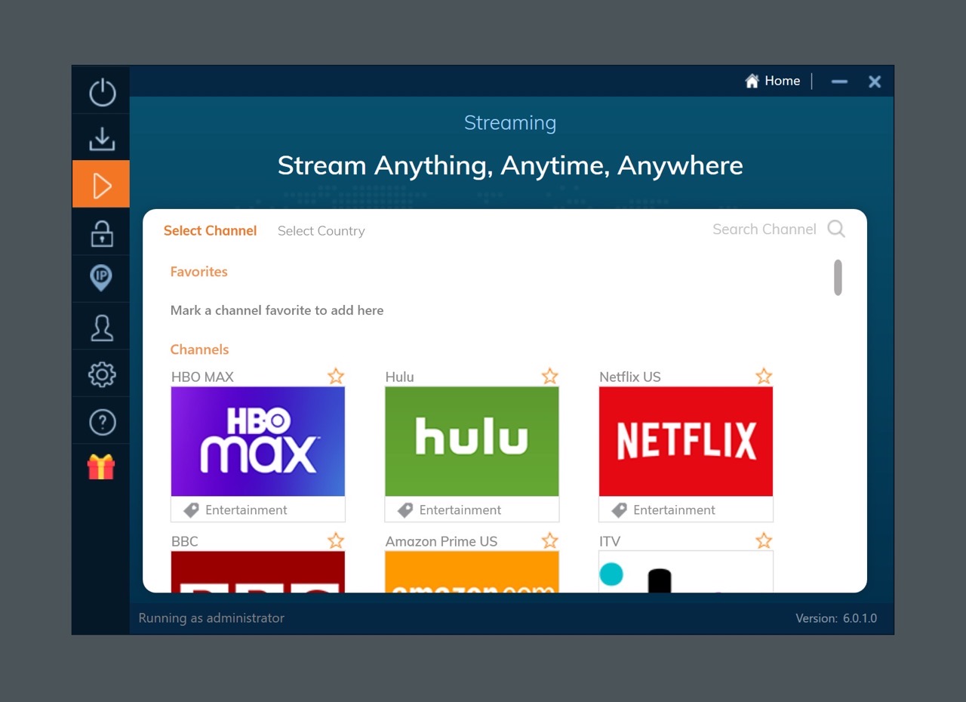Click 'Running as administrator' status text
The width and height of the screenshot is (966, 702).
click(211, 618)
